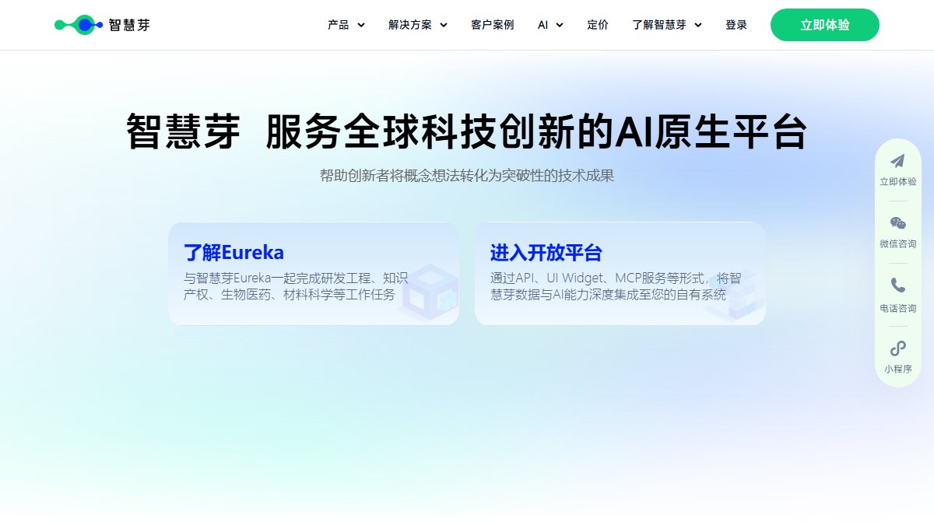
Task: Open the 了解Eureka card title
Action: click(x=233, y=253)
